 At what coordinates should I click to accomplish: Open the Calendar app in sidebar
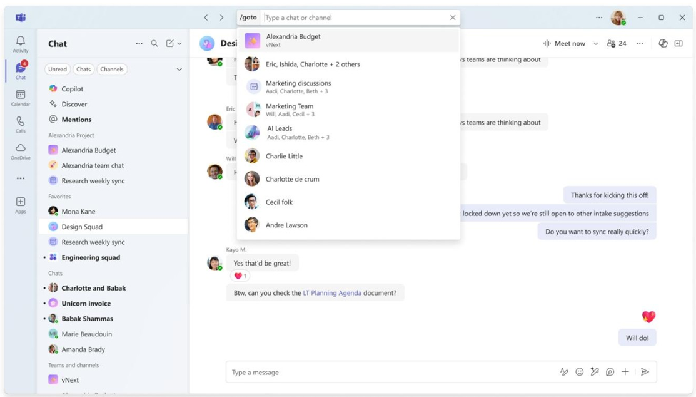click(21, 98)
